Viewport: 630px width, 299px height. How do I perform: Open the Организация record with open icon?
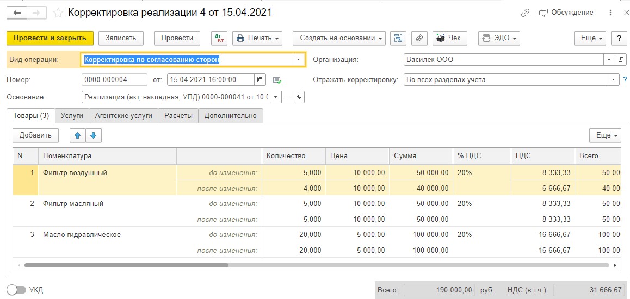(620, 59)
